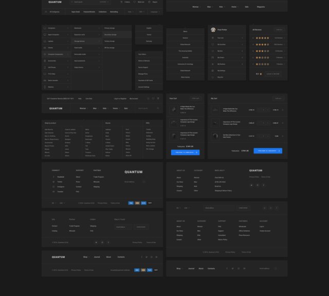Filter reviews by one-star row

[268, 64]
